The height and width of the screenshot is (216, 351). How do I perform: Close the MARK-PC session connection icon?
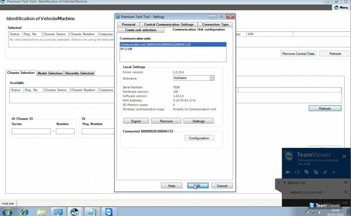click(x=346, y=192)
